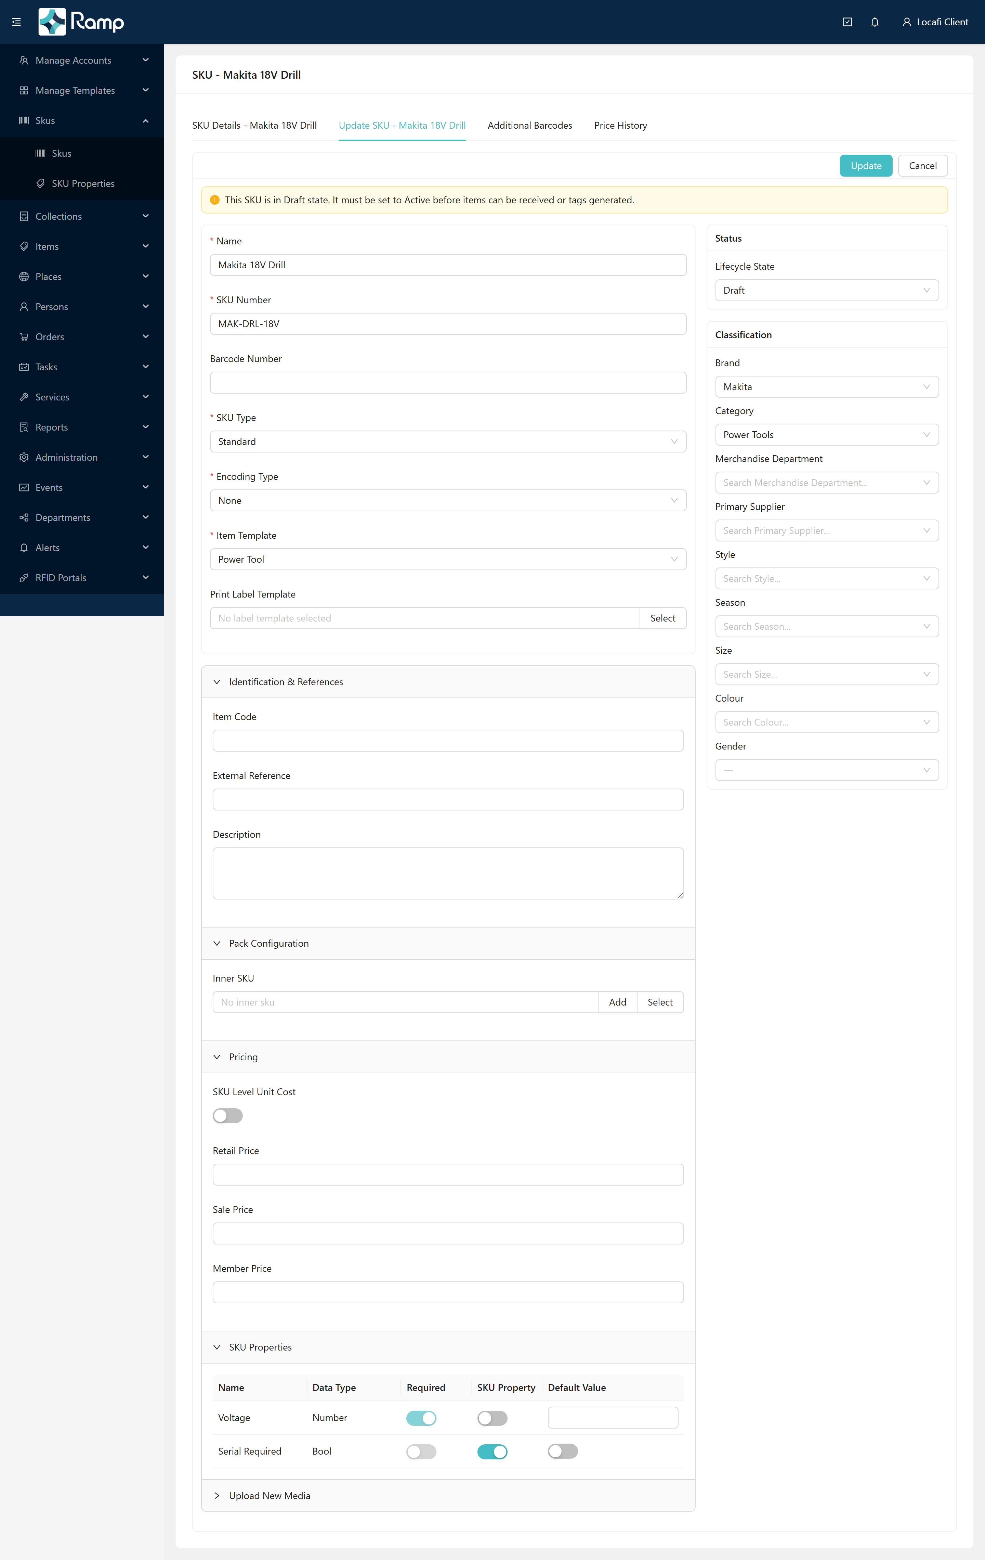Screen dimensions: 985x1560
Task: Collapse the SKU Properties section
Action: [x=448, y=1347]
